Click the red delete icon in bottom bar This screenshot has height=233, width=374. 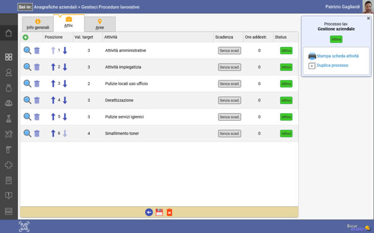[x=169, y=212]
